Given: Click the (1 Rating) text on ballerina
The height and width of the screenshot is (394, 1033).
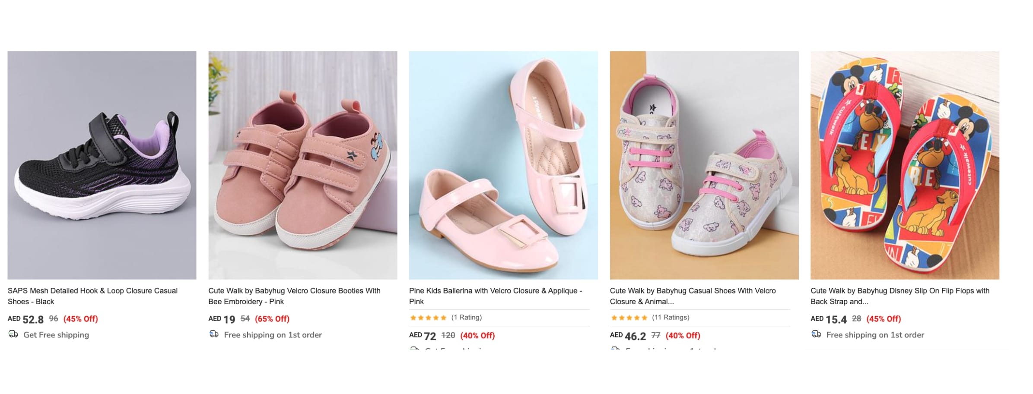Looking at the screenshot, I should coord(466,318).
